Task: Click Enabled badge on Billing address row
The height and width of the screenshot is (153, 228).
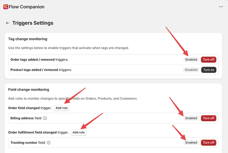Action: (191, 118)
